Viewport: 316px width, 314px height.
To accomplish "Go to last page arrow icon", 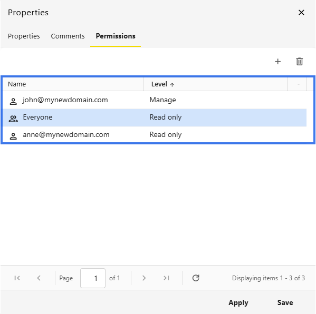I will pyautogui.click(x=166, y=278).
